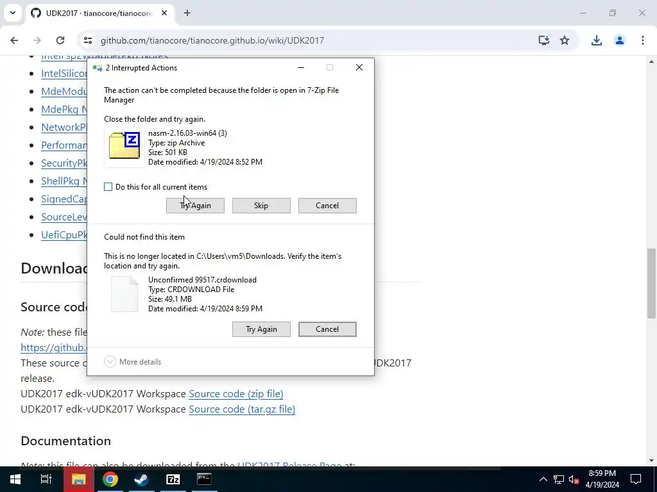
Task: Click 'nasm-2.16.03-win64 (3)' file name
Action: pyautogui.click(x=188, y=133)
